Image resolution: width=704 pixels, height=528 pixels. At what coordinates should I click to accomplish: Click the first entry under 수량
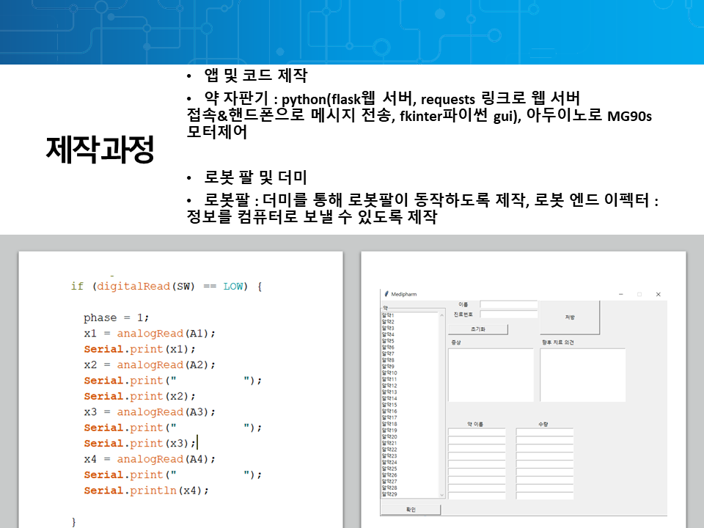point(545,432)
